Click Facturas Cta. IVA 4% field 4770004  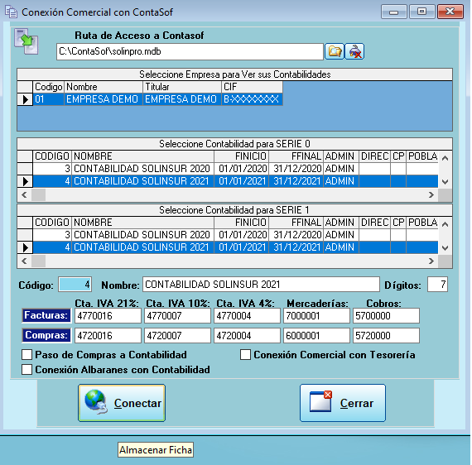[x=247, y=316]
